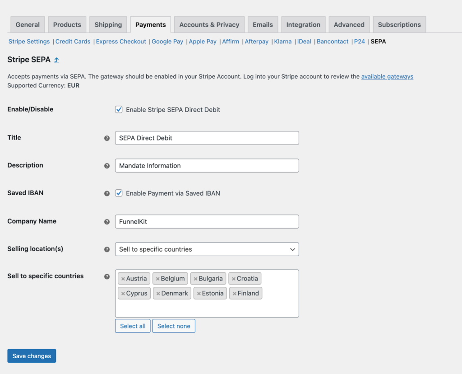Click the up arrow beside Stripe SEPA heading

coord(56,59)
